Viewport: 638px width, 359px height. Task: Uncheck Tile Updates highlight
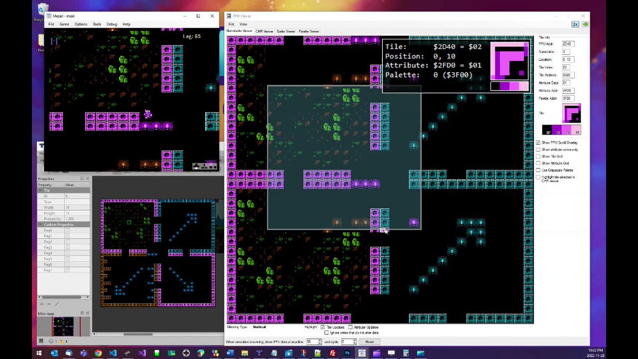tap(323, 327)
